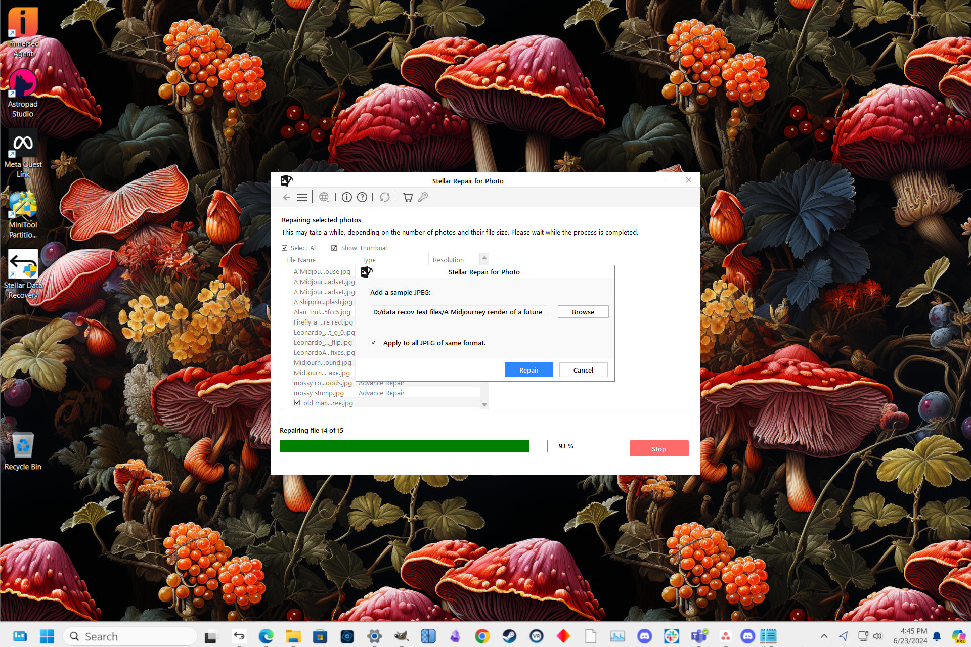Click the cart/purchase icon in toolbar
This screenshot has width=971, height=647.
406,197
